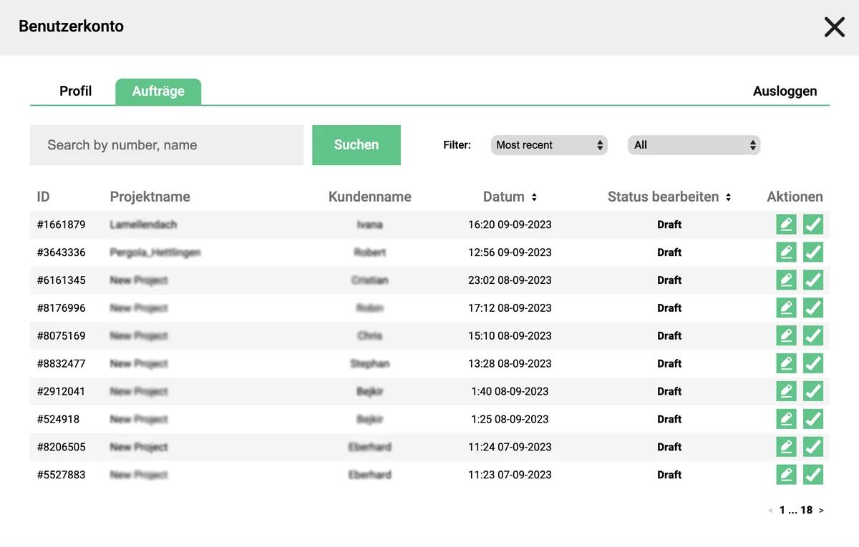Go to previous page arrow
859x547 pixels.
770,511
